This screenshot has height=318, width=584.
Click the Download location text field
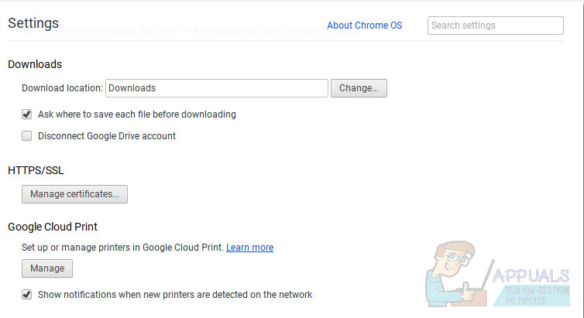point(217,88)
